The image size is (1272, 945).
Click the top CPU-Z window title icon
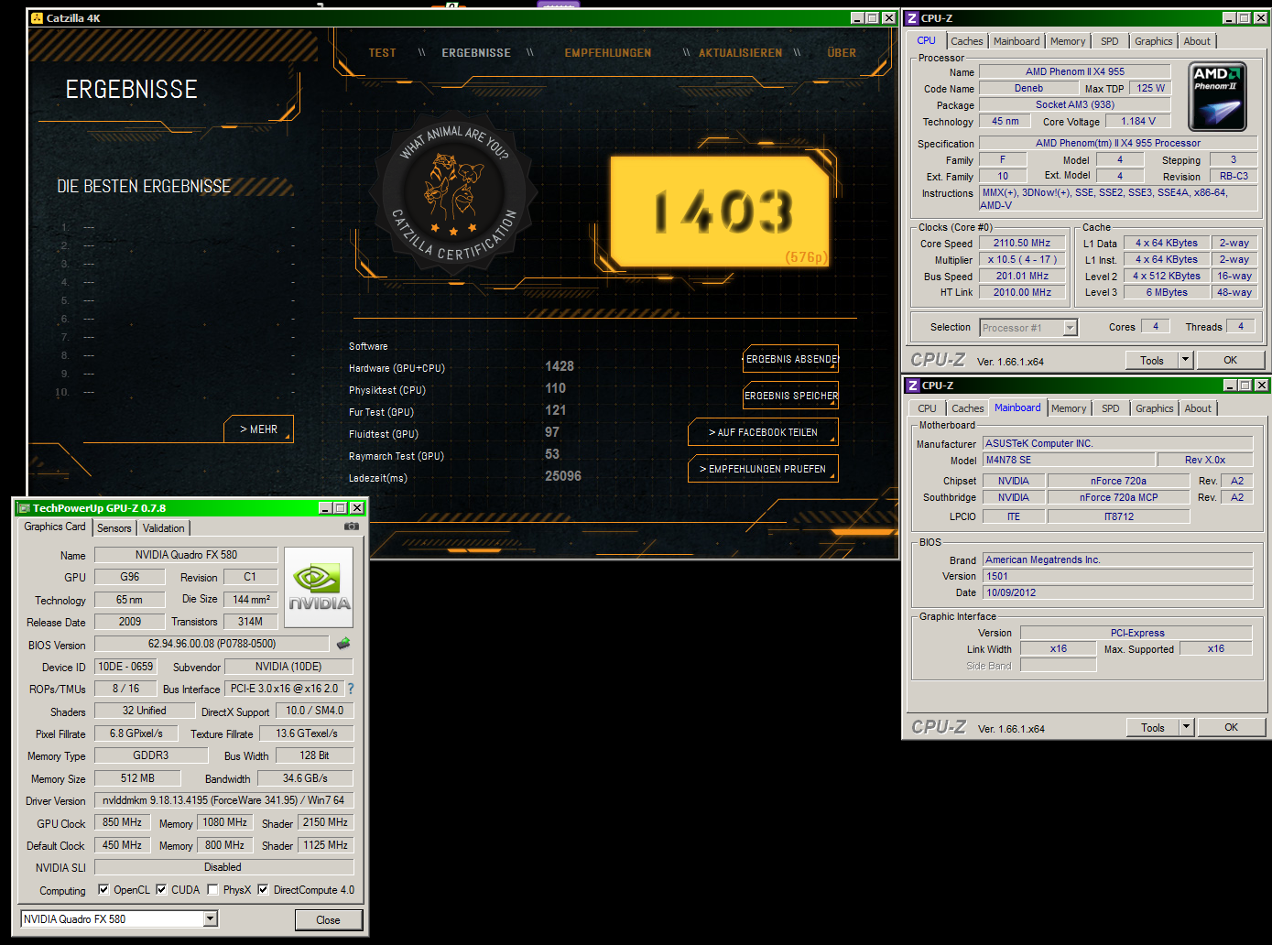coord(912,18)
